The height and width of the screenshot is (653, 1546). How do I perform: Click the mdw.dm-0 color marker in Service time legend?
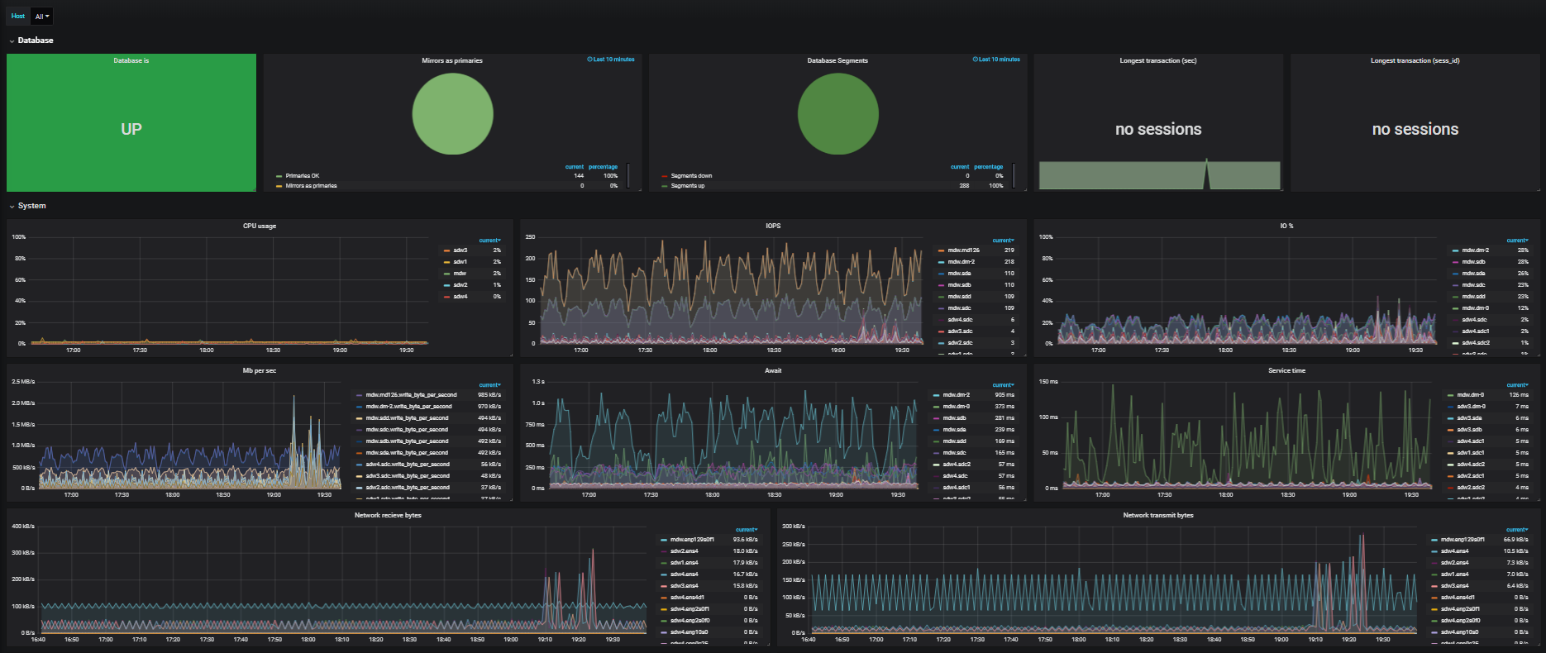pyautogui.click(x=1450, y=395)
